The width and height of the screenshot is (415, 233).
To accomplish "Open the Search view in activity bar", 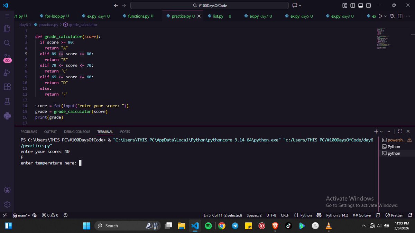I will click(x=7, y=43).
